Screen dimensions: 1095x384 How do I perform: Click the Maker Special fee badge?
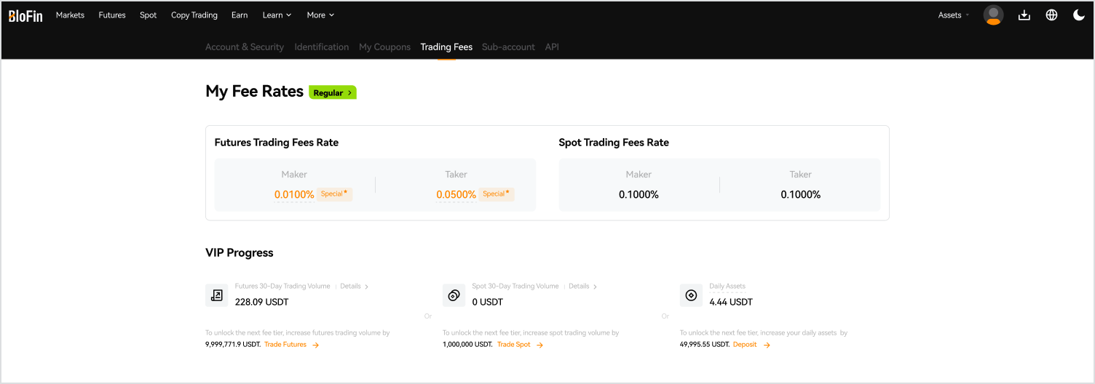334,194
